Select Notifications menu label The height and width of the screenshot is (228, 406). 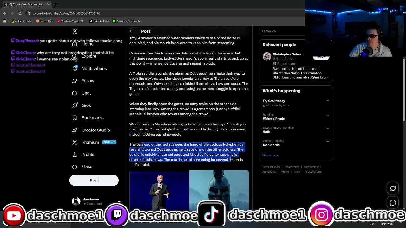tap(94, 69)
